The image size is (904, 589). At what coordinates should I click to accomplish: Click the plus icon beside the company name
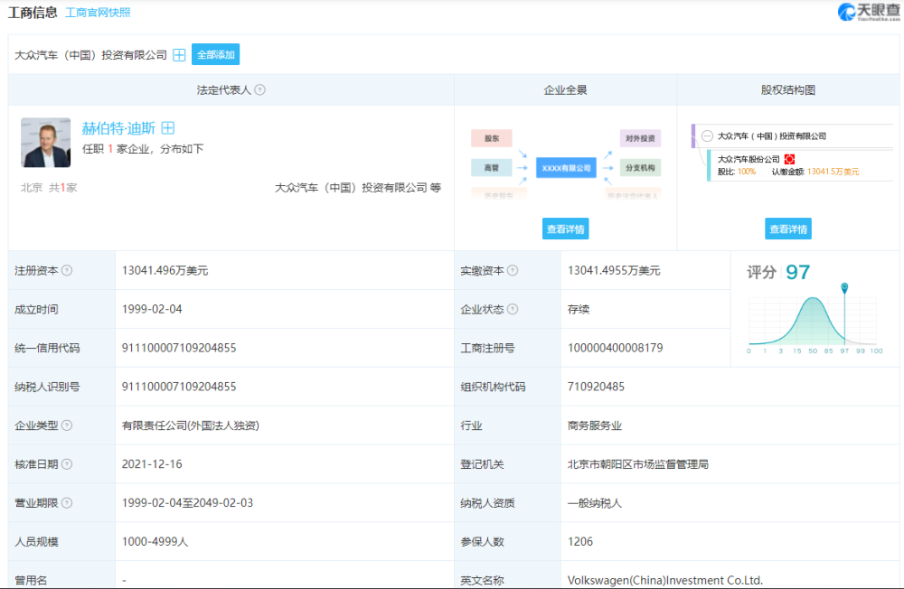[x=179, y=55]
